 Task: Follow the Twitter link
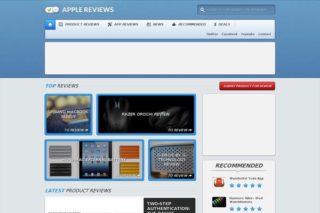tap(212, 34)
